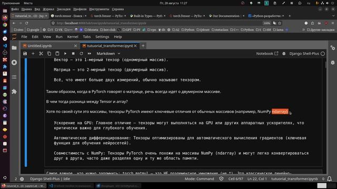
Task: Click Ln 22, Col 1 status entry
Action: tap(257, 178)
